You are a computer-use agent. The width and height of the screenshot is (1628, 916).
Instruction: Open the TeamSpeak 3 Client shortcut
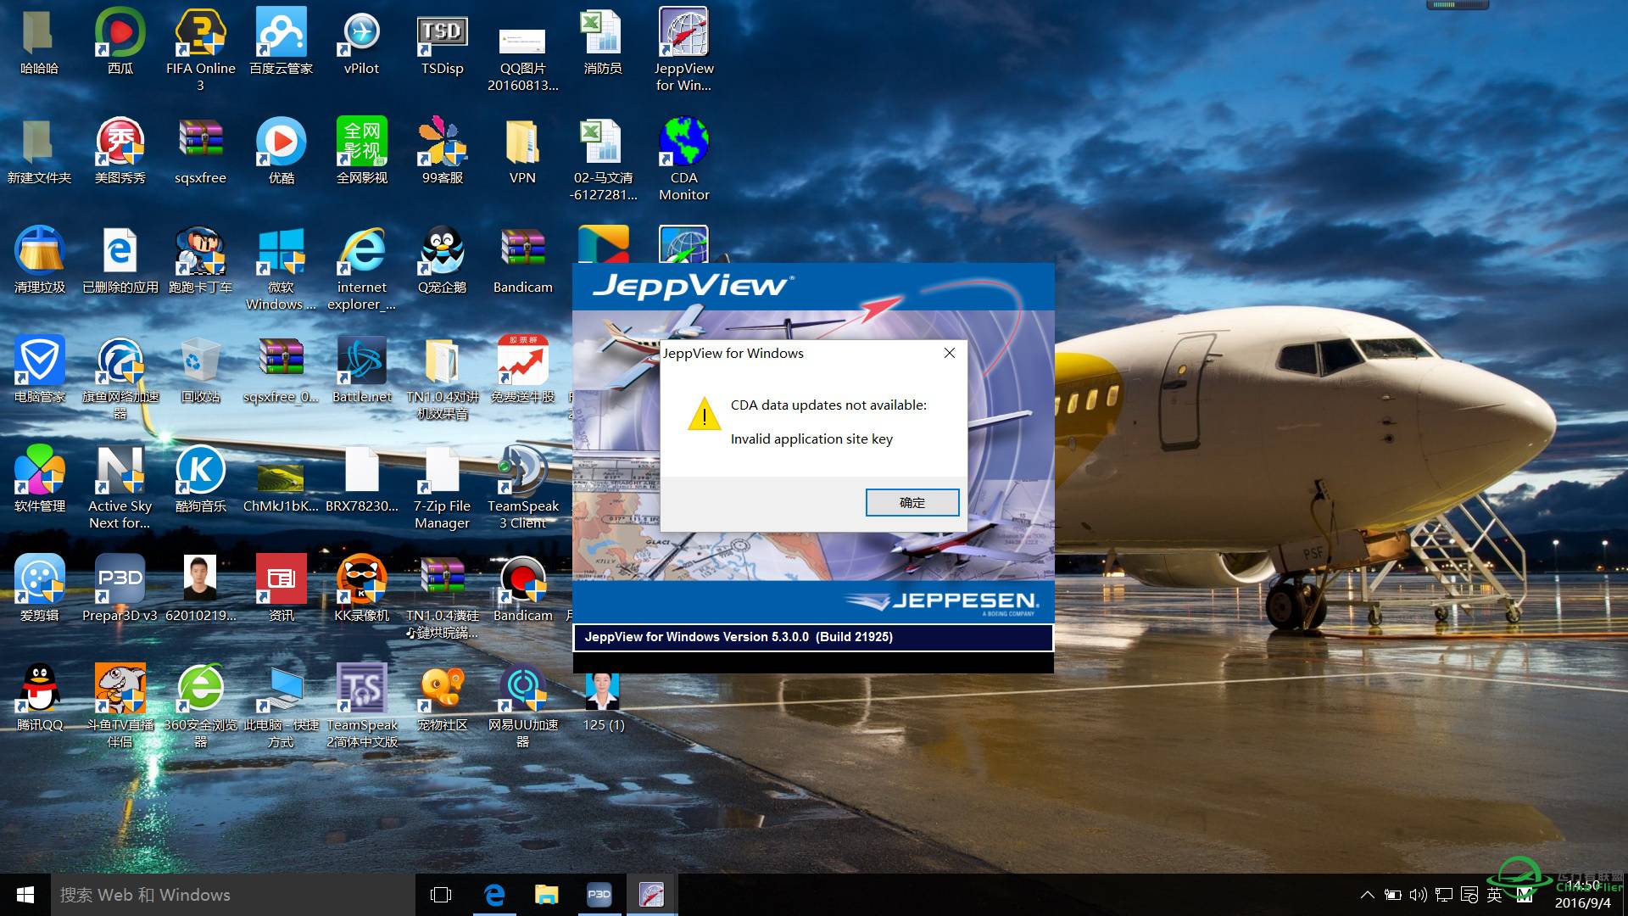[x=522, y=487]
